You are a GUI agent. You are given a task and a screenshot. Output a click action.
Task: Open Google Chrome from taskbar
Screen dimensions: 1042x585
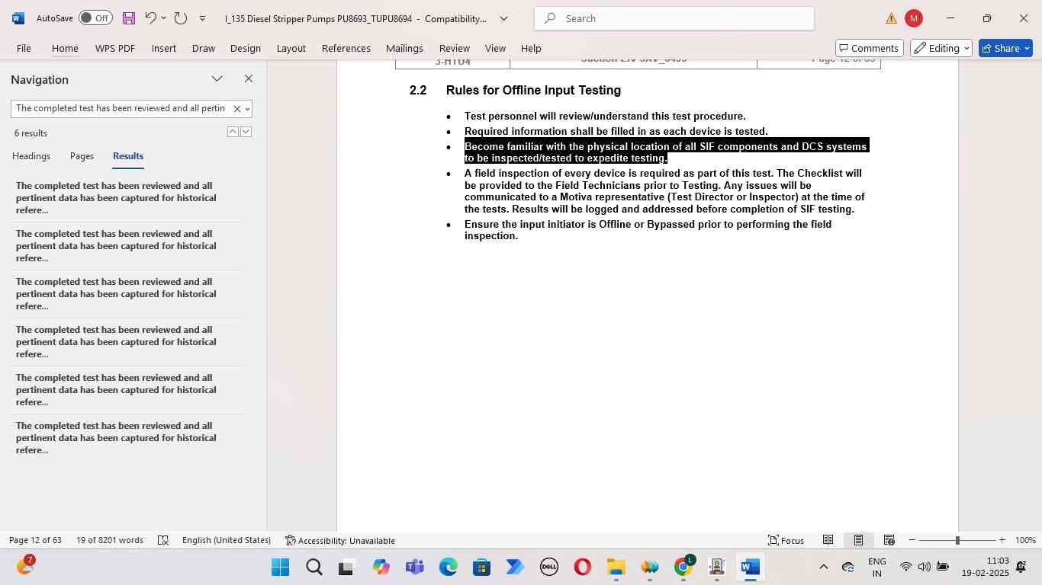[683, 567]
